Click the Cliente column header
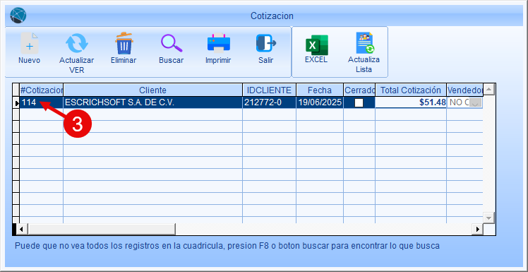The height and width of the screenshot is (272, 528). click(153, 90)
